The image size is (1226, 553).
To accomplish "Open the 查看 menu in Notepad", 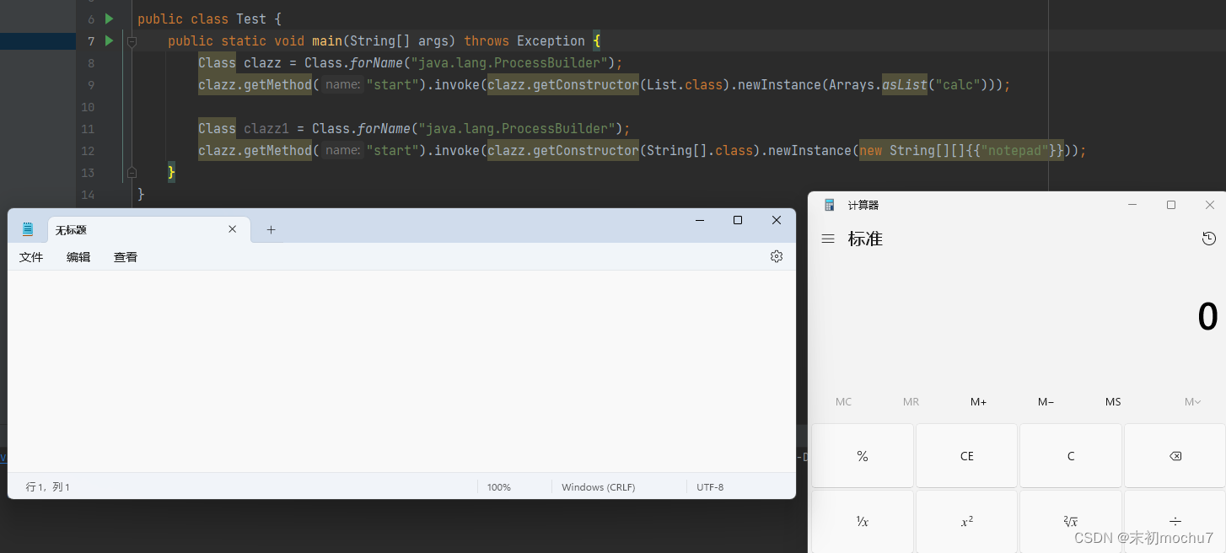I will [x=126, y=257].
